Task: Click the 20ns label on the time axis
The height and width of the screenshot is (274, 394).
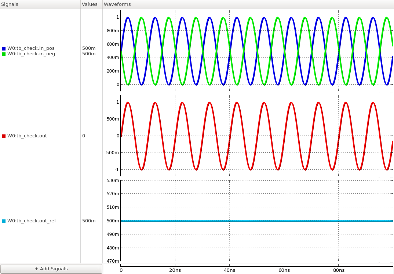Action: click(x=175, y=270)
